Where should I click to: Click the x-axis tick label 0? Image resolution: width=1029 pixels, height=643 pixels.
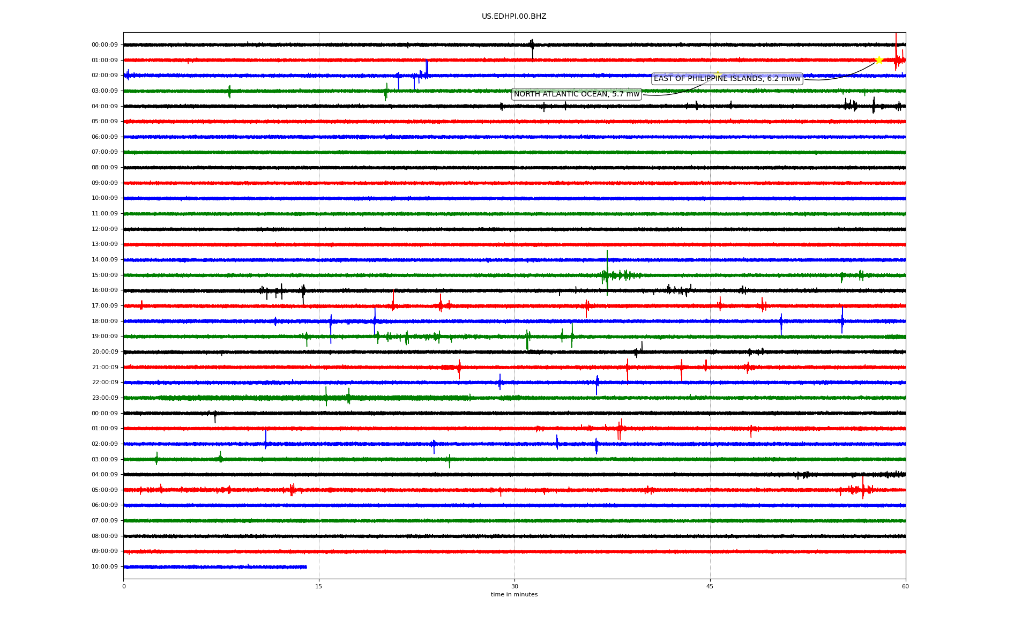pyautogui.click(x=124, y=587)
